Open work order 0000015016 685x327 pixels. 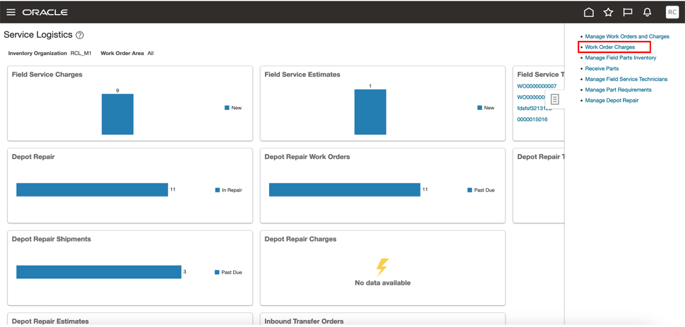click(x=532, y=119)
